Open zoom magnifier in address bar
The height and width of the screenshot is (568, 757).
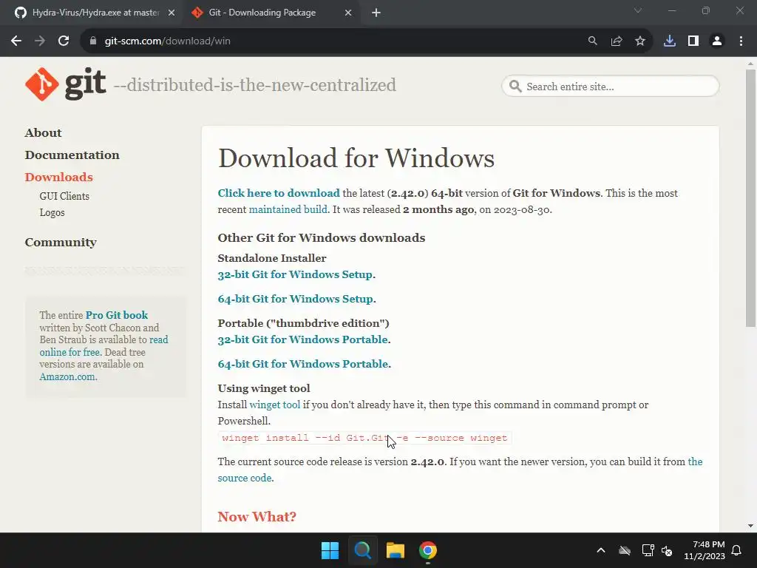(x=592, y=41)
